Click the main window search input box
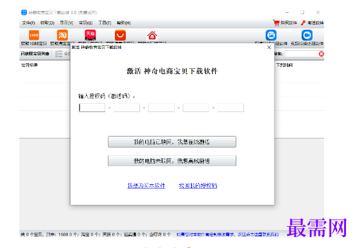The image size is (359, 248). [x=302, y=53]
